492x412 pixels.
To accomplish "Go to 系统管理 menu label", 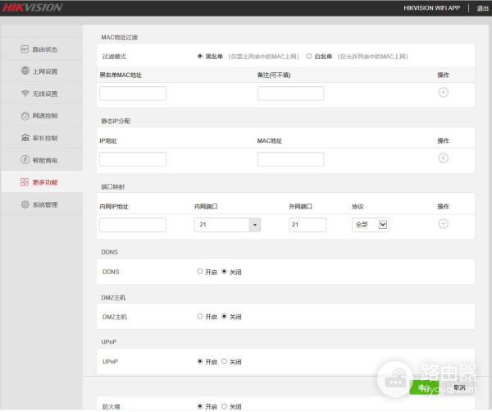I will click(45, 204).
